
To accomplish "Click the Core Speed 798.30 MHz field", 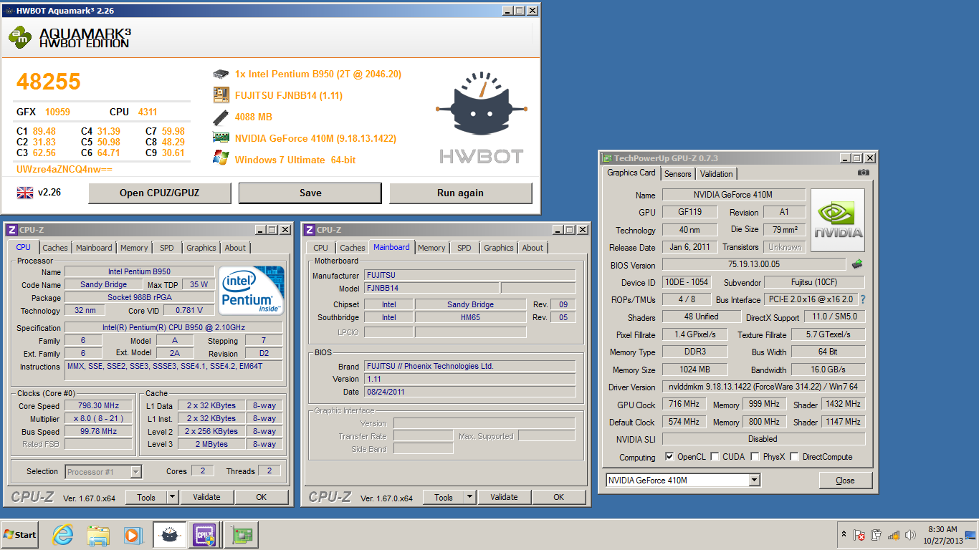I will tap(98, 405).
